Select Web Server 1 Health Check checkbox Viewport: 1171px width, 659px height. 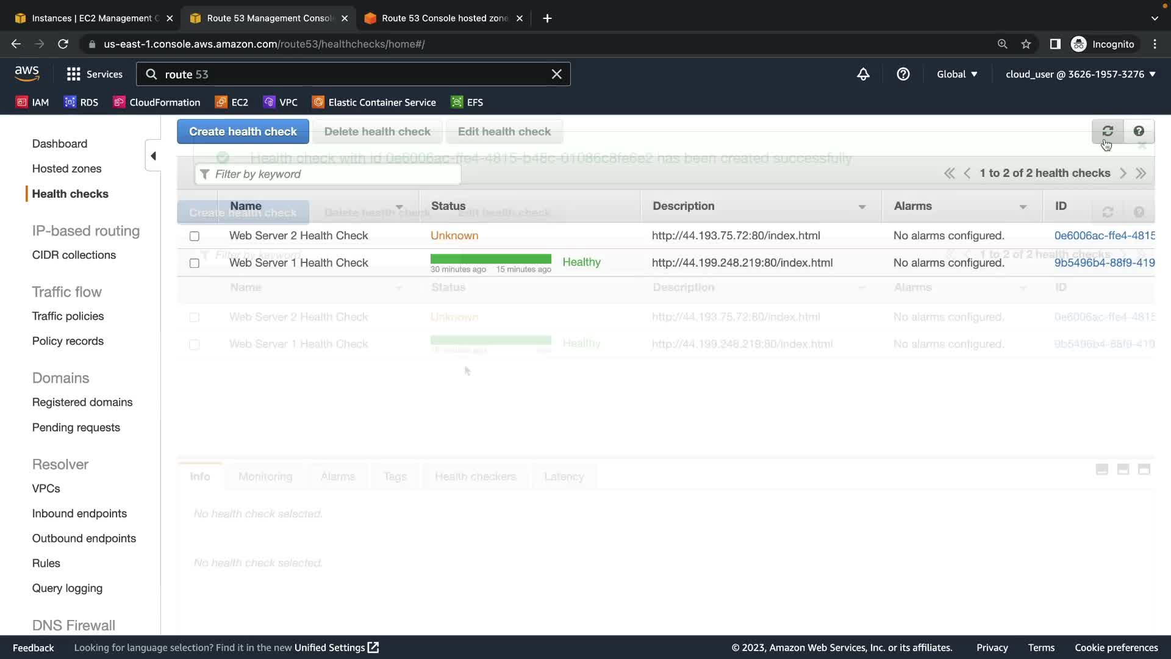coord(195,264)
